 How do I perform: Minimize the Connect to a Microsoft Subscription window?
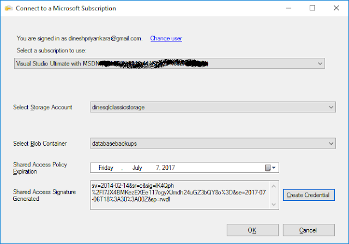[x=286, y=9]
